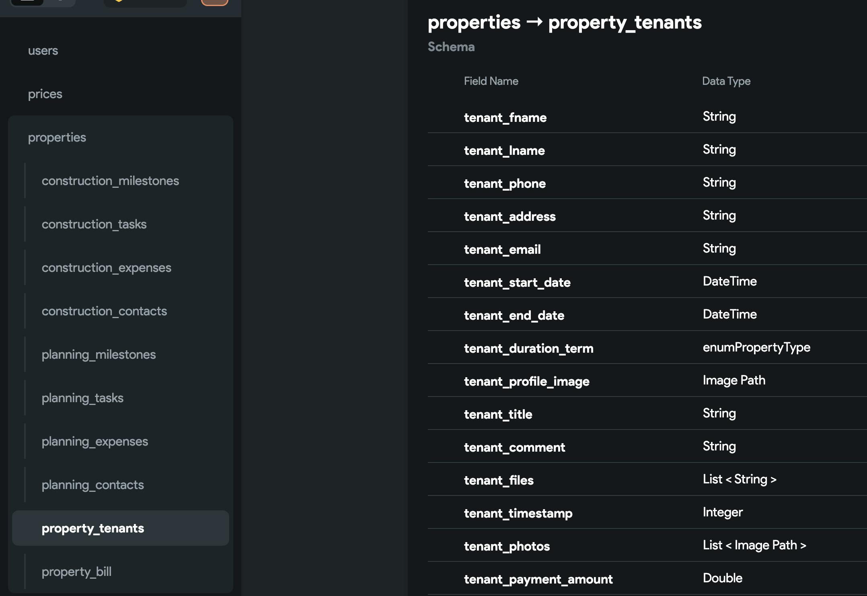The height and width of the screenshot is (596, 867).
Task: Open construction_milestones subcollection
Action: point(110,181)
